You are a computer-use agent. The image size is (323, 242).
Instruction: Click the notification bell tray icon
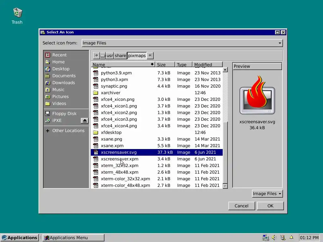(x=291, y=238)
